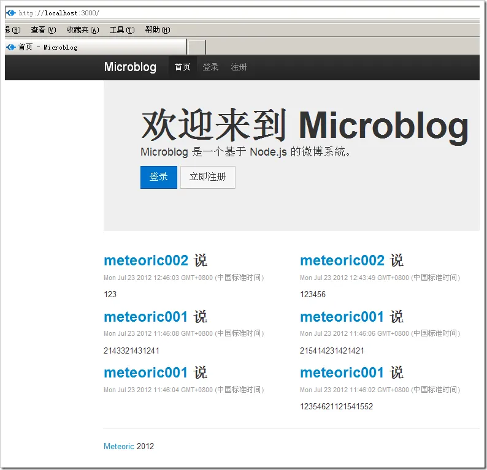Open meteoric002 link for post 123

point(146,260)
